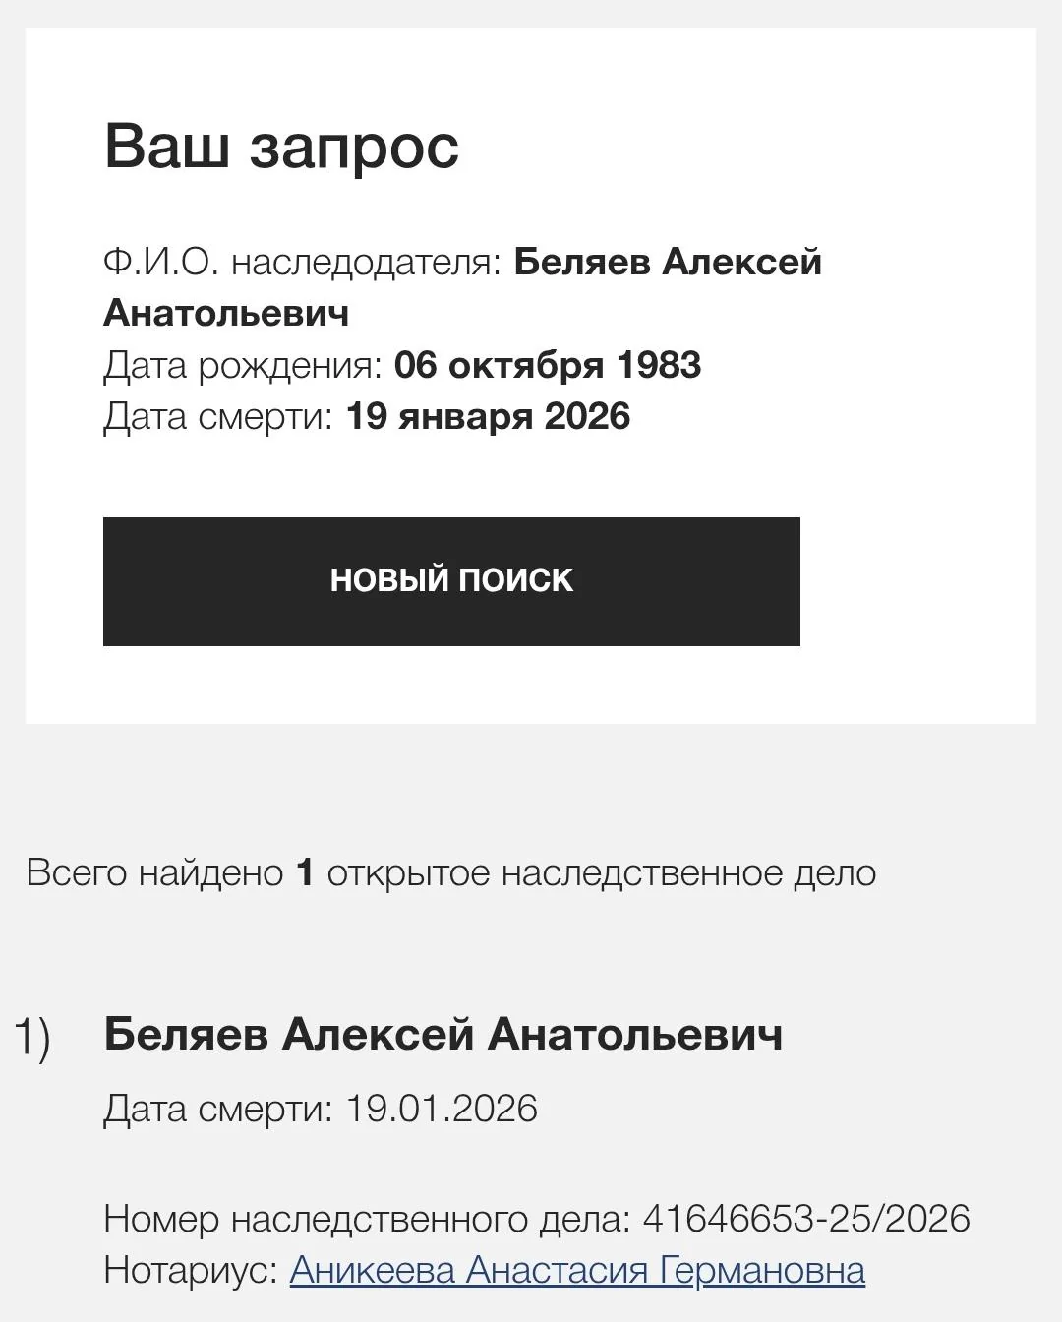
Task: Click the result death date "19.01.2026"
Action: [x=442, y=1109]
